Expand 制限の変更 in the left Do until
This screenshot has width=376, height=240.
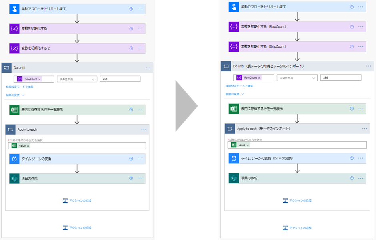point(15,95)
